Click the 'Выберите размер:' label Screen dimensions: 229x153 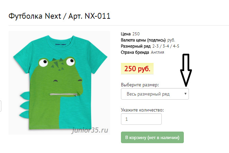(140, 85)
